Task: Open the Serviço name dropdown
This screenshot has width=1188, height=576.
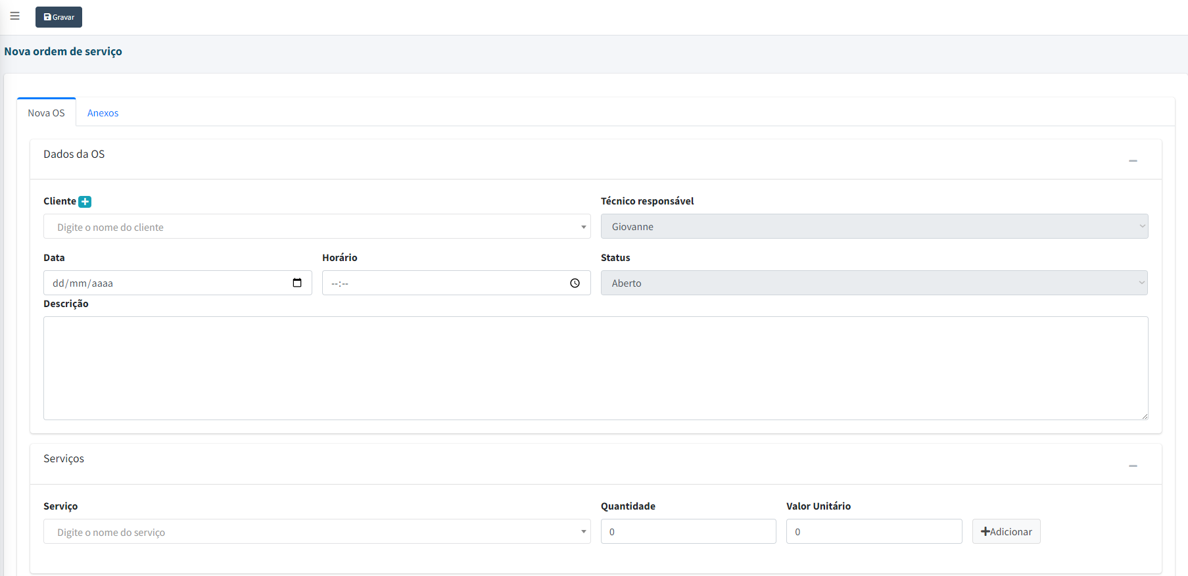Action: pyautogui.click(x=316, y=532)
